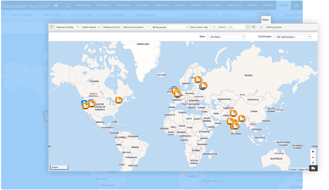Screen dimensions: 329x190
Task: Select orange marker south of China label, east of India
Action: click(x=241, y=118)
